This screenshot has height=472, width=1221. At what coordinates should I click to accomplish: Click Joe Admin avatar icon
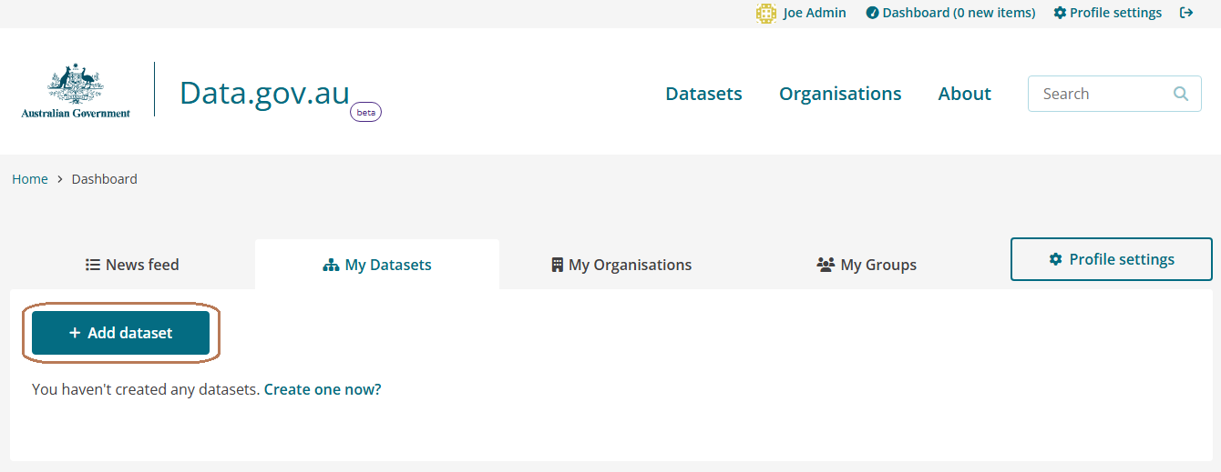765,14
